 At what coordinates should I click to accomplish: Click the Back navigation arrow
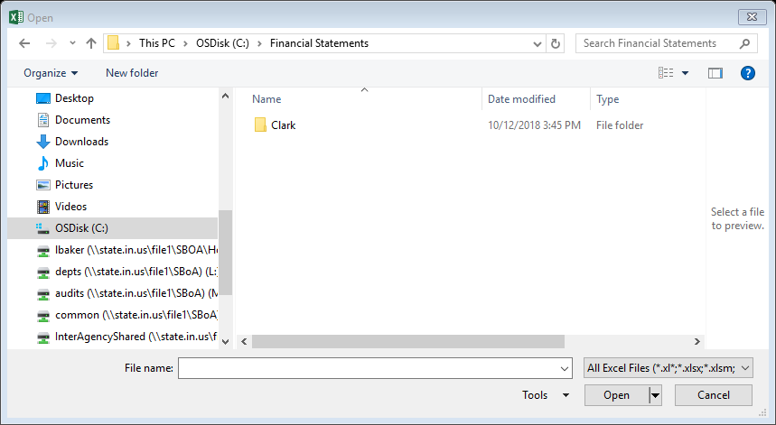24,43
